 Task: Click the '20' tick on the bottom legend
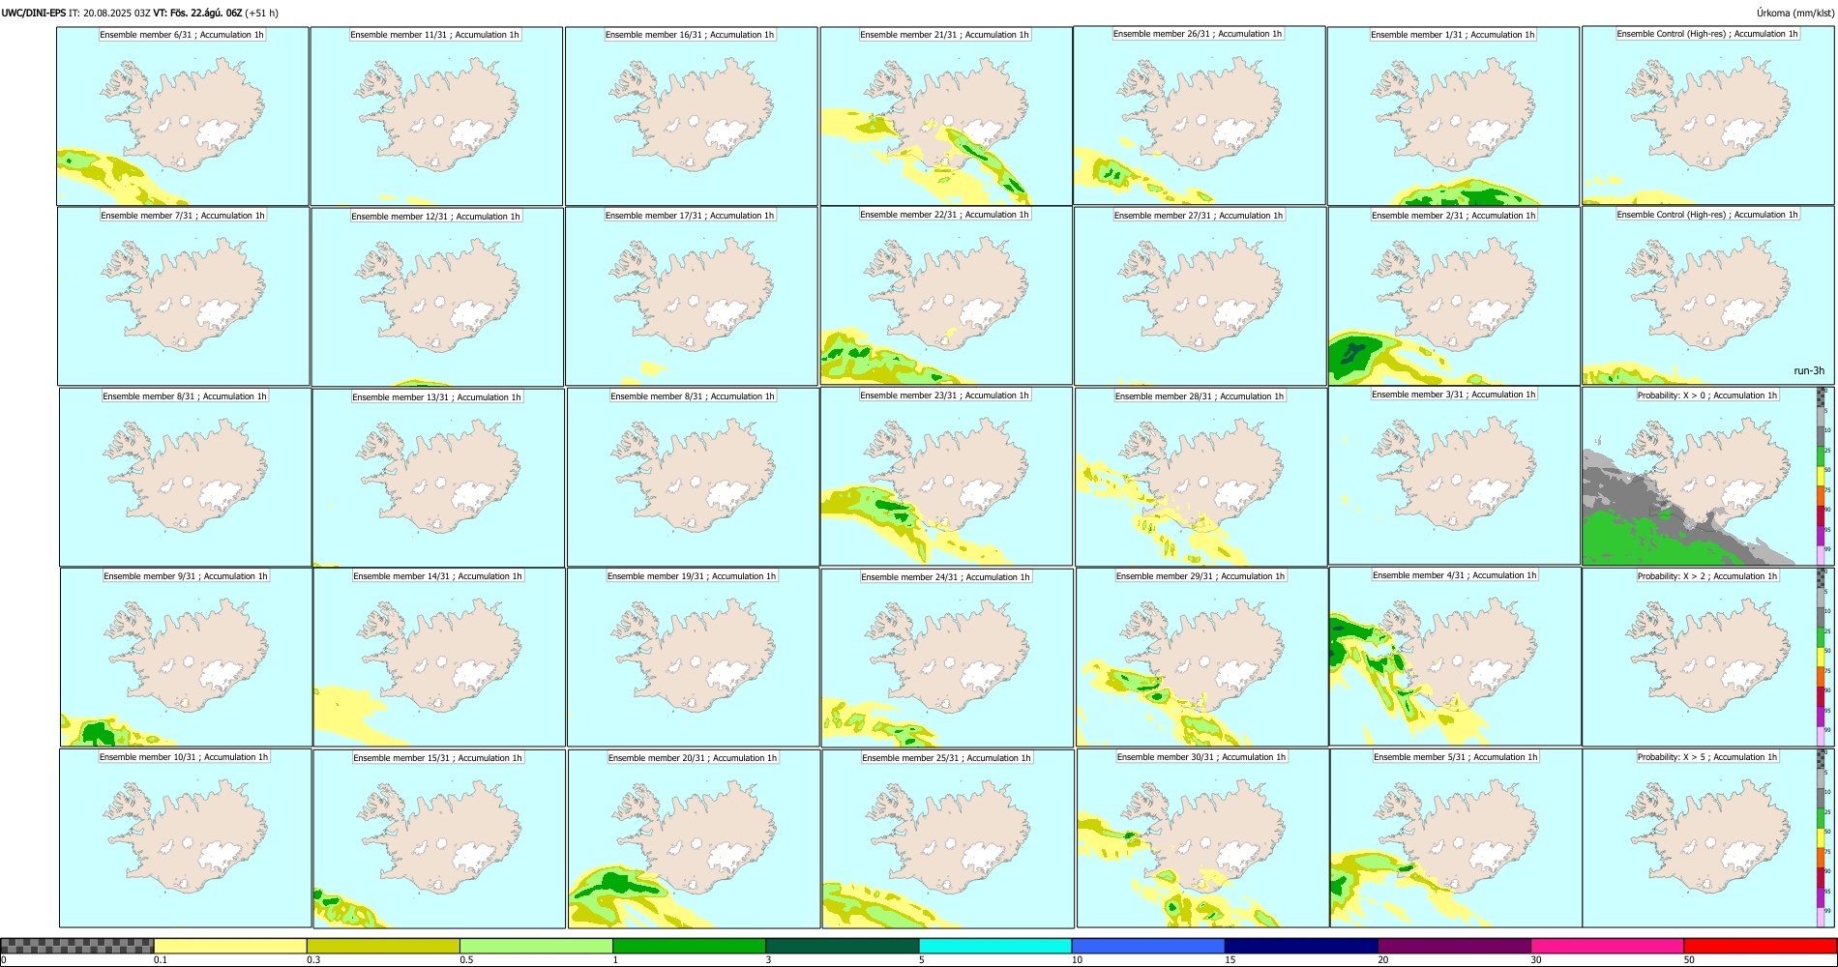coord(1382,960)
